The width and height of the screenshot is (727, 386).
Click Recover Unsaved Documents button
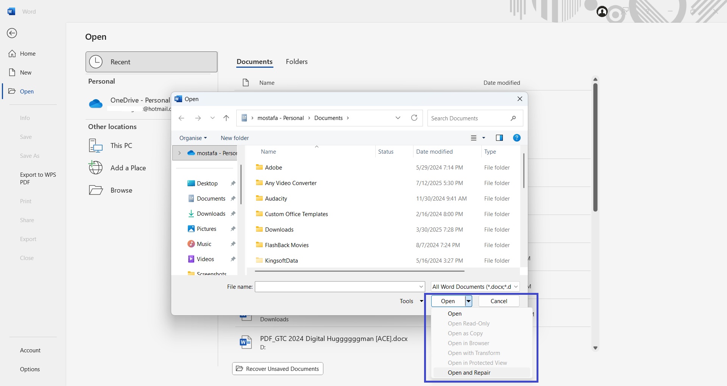(278, 369)
